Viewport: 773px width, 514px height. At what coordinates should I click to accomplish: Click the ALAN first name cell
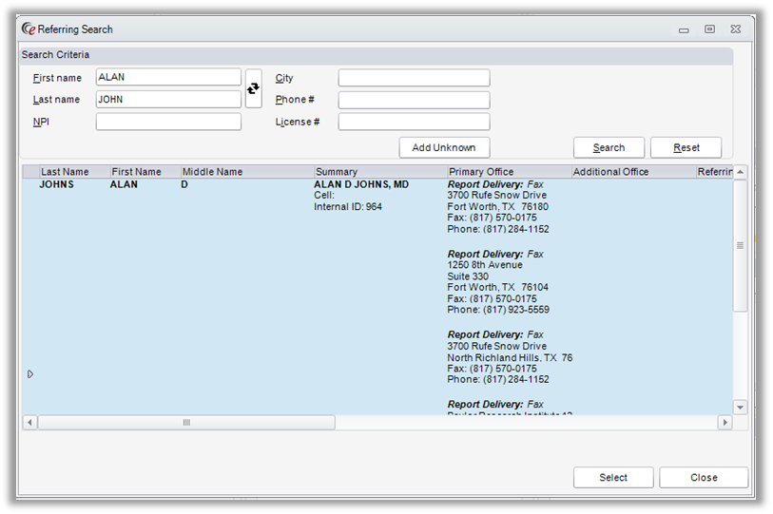(x=124, y=184)
